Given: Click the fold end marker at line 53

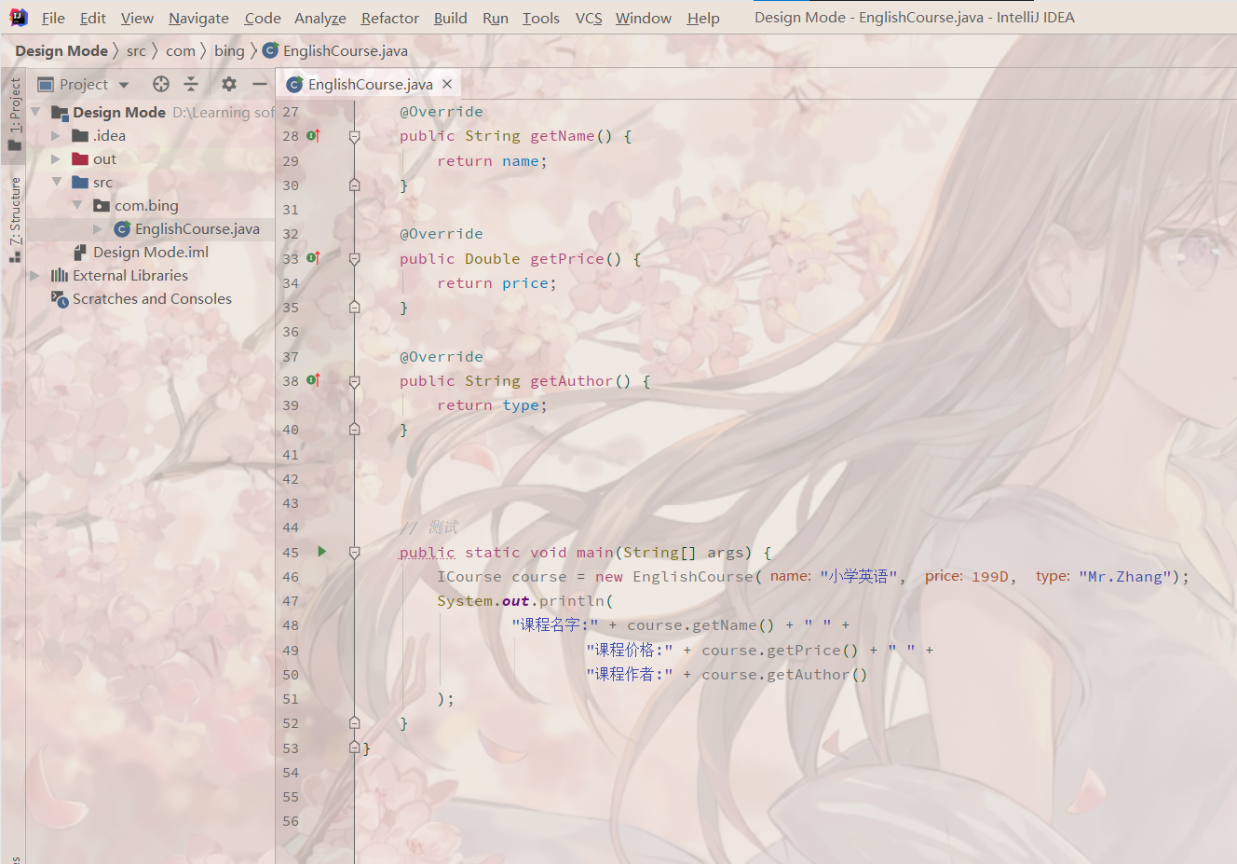Looking at the screenshot, I should pyautogui.click(x=354, y=747).
